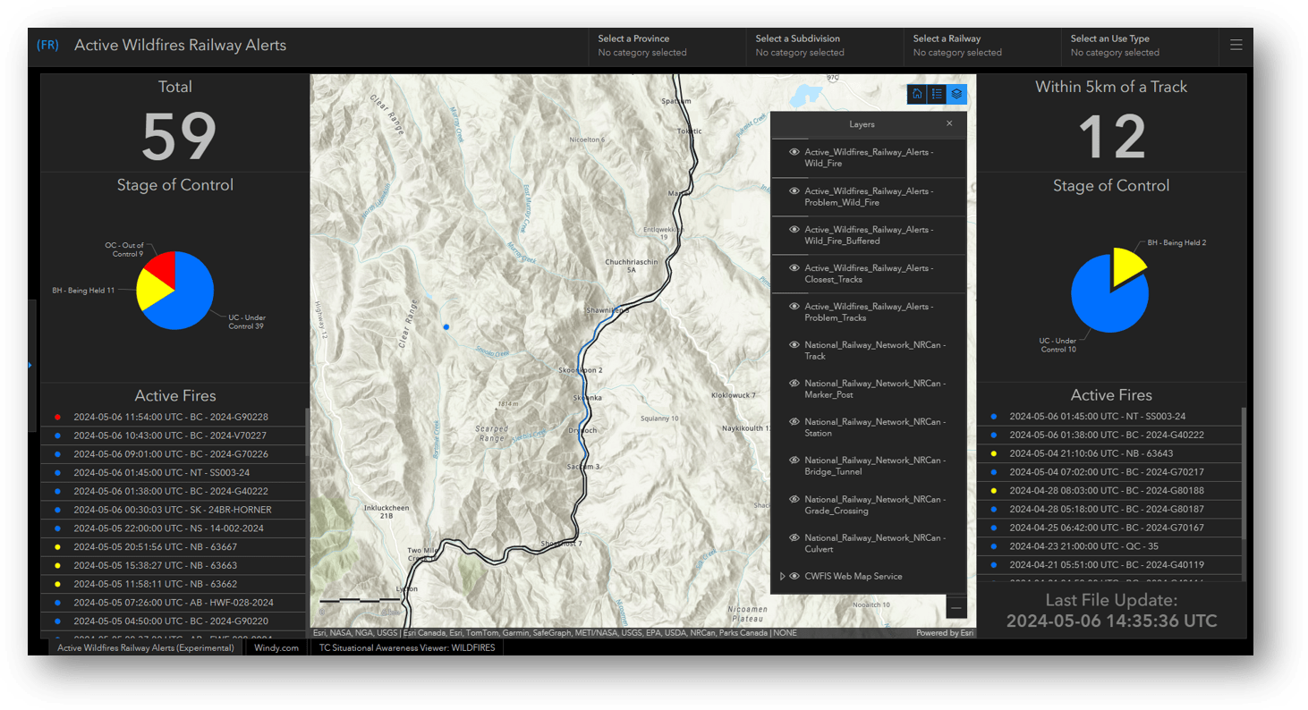Viewport: 1308px width, 710px height.
Task: Open the Select a Province filter
Action: (x=667, y=46)
